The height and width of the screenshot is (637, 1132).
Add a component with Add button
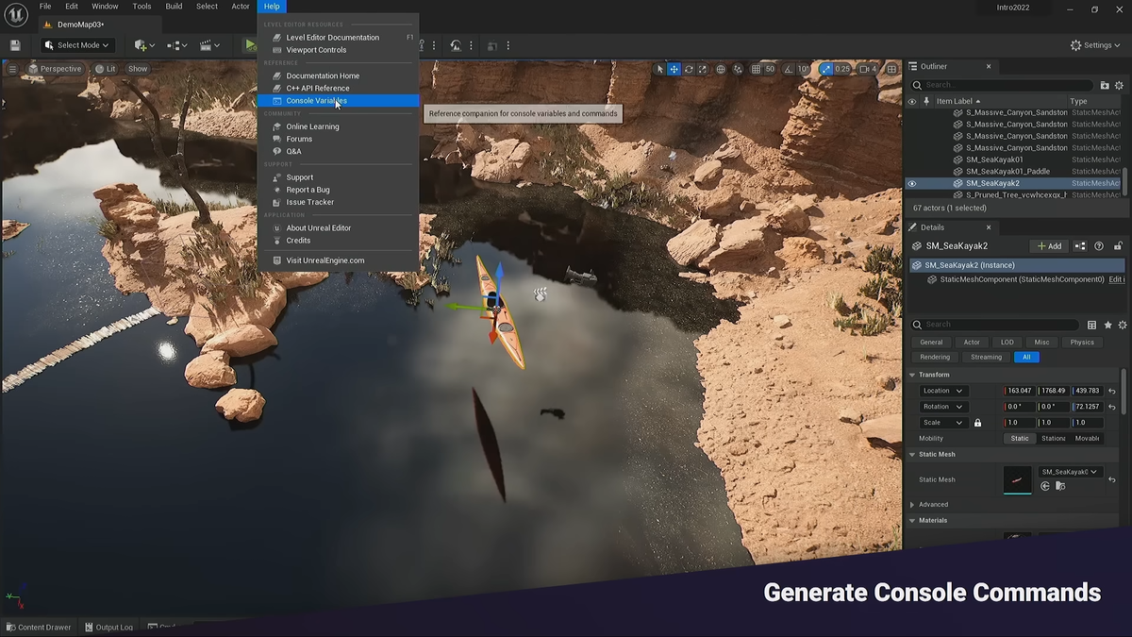1049,246
